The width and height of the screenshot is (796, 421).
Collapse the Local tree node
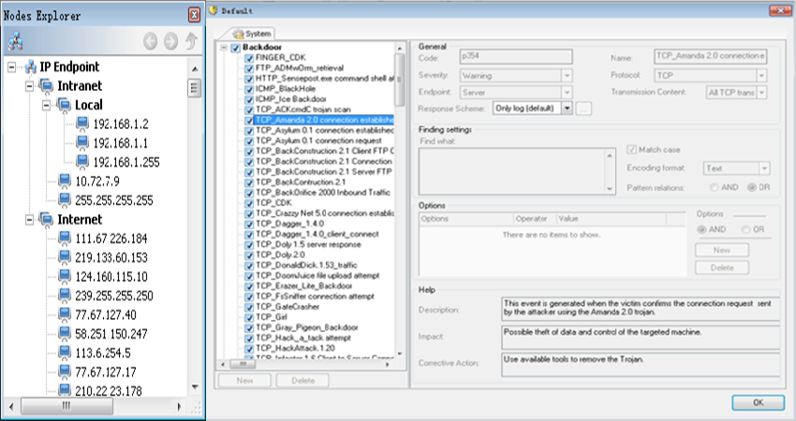pyautogui.click(x=46, y=105)
